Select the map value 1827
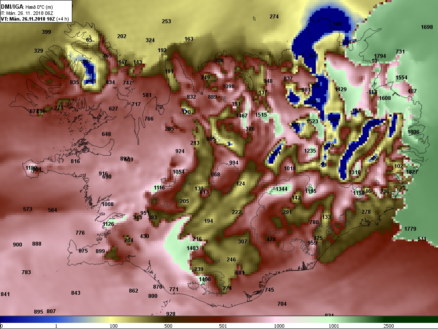This screenshot has width=438, height=329. (x=412, y=172)
